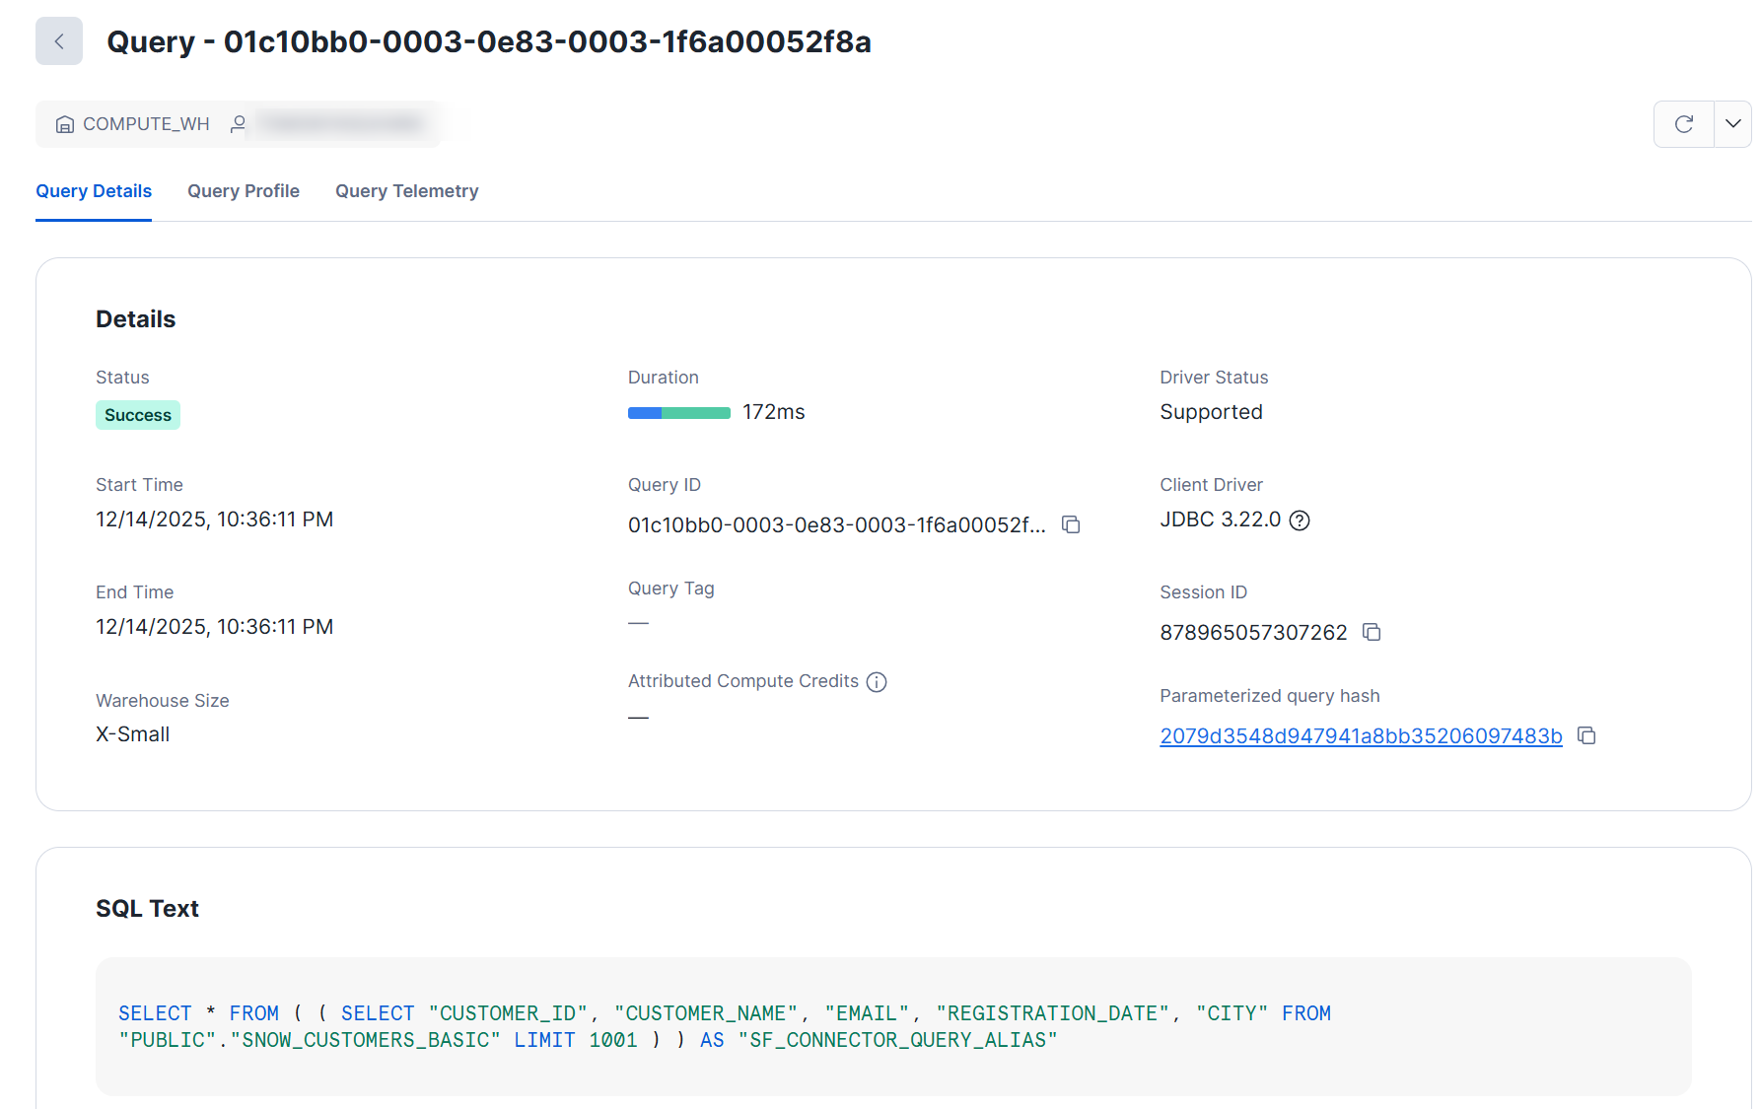Copy the Session ID value
This screenshot has height=1109, width=1760.
click(x=1372, y=632)
